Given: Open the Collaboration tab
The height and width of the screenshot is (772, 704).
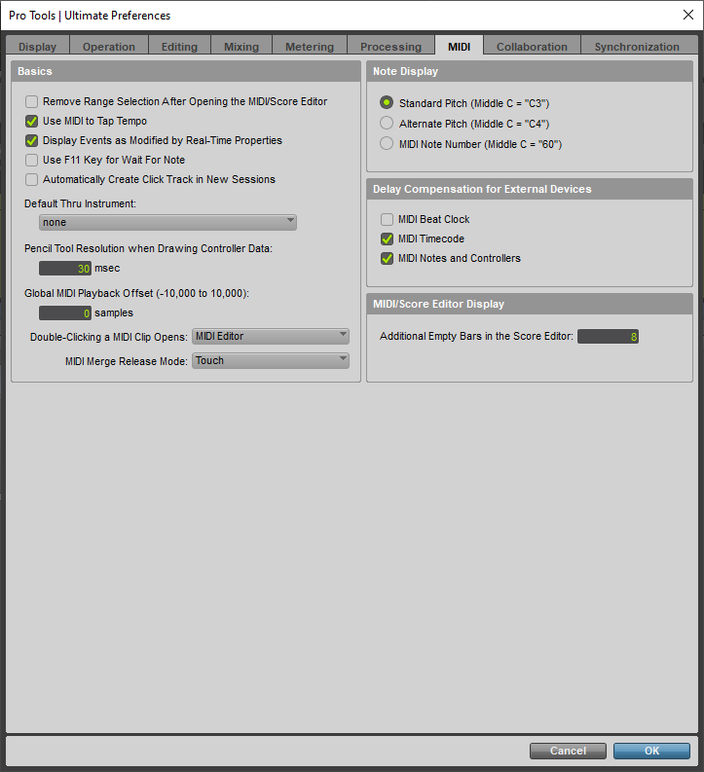Looking at the screenshot, I should pos(532,47).
